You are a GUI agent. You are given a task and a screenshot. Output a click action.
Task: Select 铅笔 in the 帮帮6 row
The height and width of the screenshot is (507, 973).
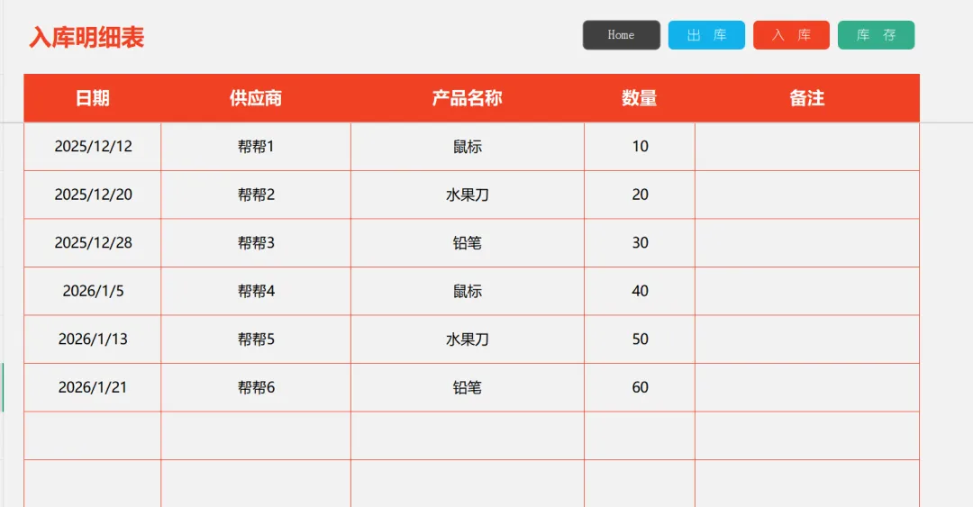click(468, 387)
